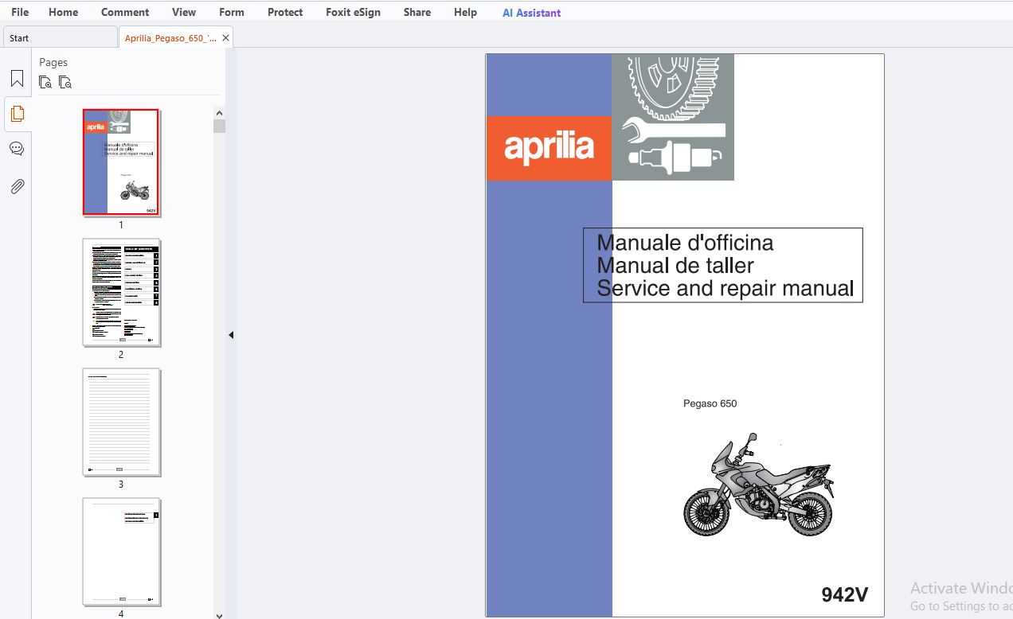This screenshot has width=1013, height=619.
Task: Select page 2 thumbnail
Action: click(121, 292)
